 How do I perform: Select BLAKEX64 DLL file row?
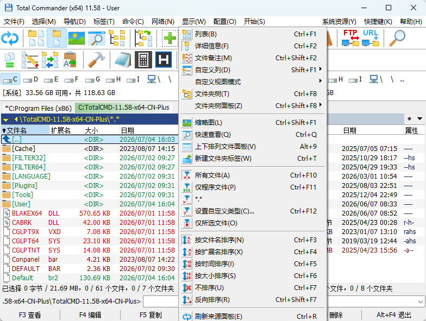[90, 213]
